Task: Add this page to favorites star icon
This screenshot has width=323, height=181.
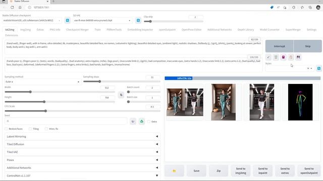Action: point(285,8)
